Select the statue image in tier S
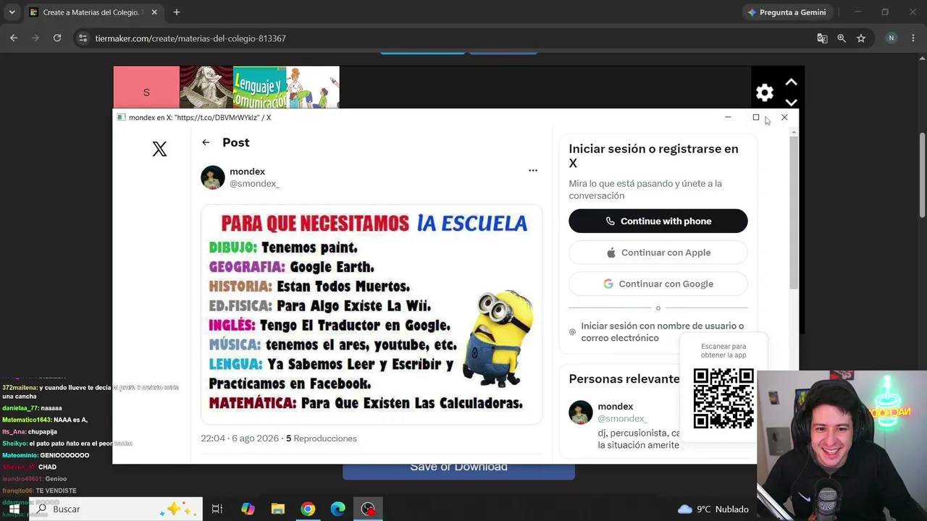 point(206,88)
